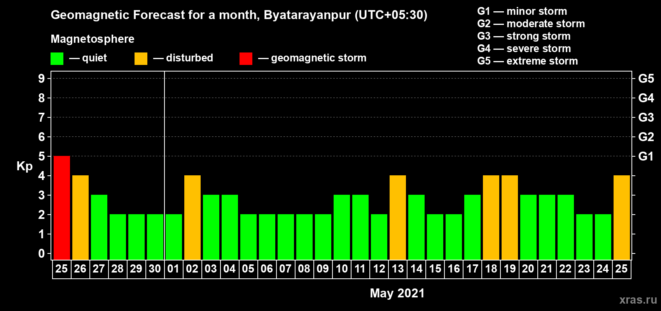Click date label 12 on the x-axis
661x311 pixels.
click(379, 269)
